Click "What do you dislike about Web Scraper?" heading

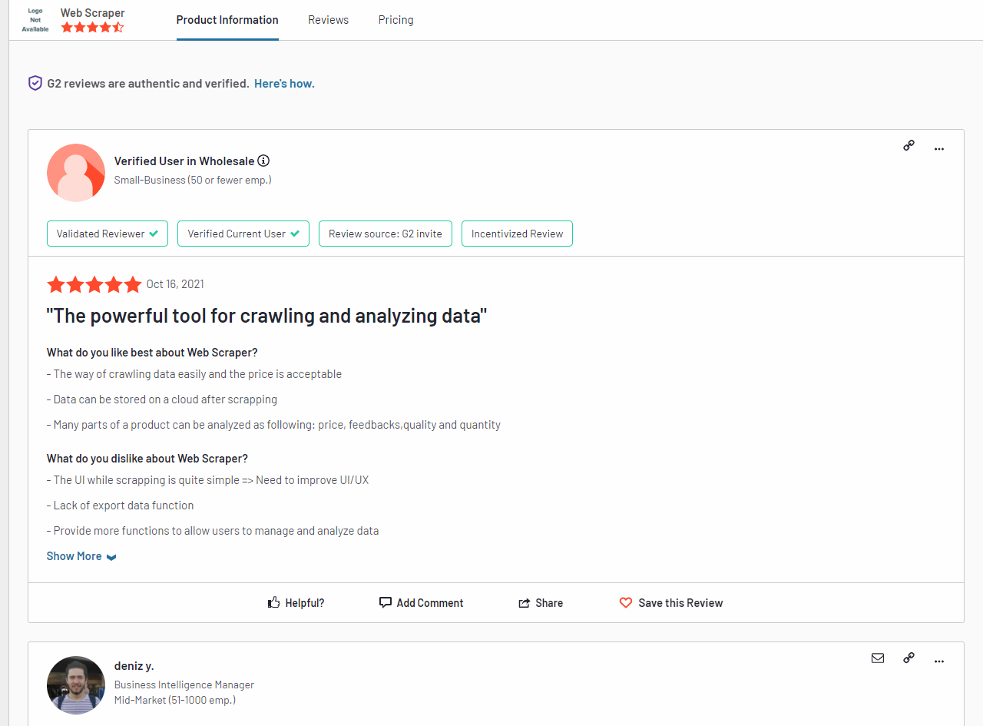coord(147,459)
